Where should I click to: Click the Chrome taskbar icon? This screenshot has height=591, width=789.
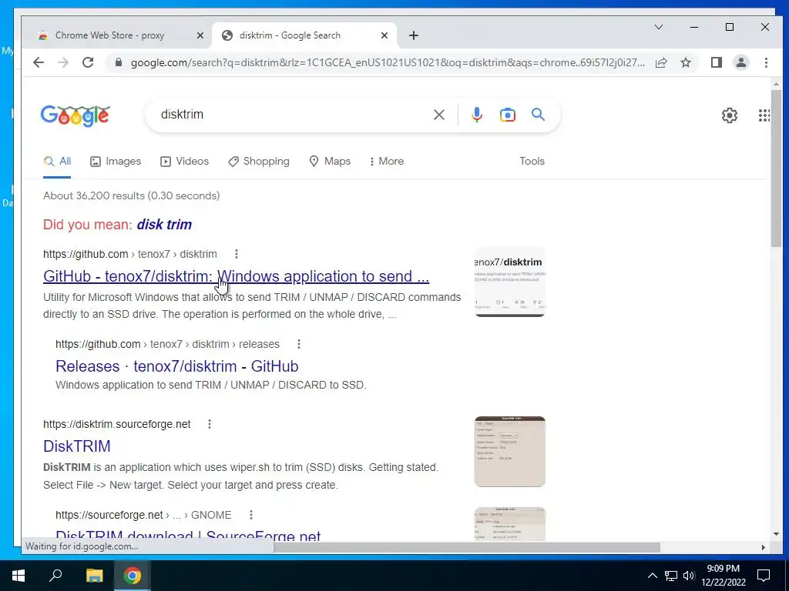click(x=133, y=576)
